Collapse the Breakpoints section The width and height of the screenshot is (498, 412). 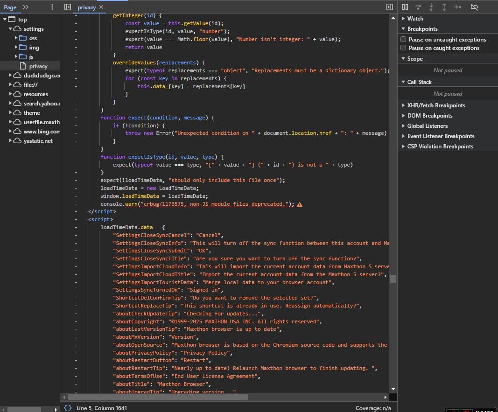[403, 28]
